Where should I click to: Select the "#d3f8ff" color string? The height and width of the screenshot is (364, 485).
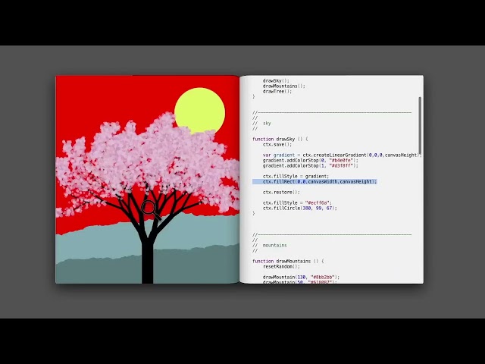click(341, 165)
